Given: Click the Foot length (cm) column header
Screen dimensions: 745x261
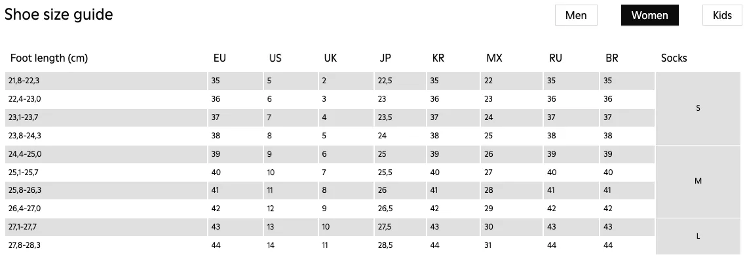Looking at the screenshot, I should coord(49,58).
